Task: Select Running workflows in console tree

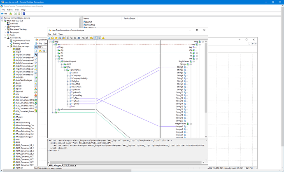Action: click(x=21, y=43)
